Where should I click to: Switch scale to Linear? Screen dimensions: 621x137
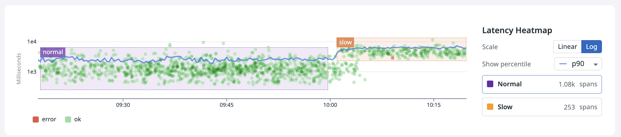click(x=567, y=47)
